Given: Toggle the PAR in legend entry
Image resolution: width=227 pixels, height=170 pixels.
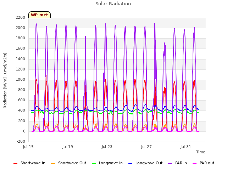Looking at the screenshot, I should pos(177,163).
